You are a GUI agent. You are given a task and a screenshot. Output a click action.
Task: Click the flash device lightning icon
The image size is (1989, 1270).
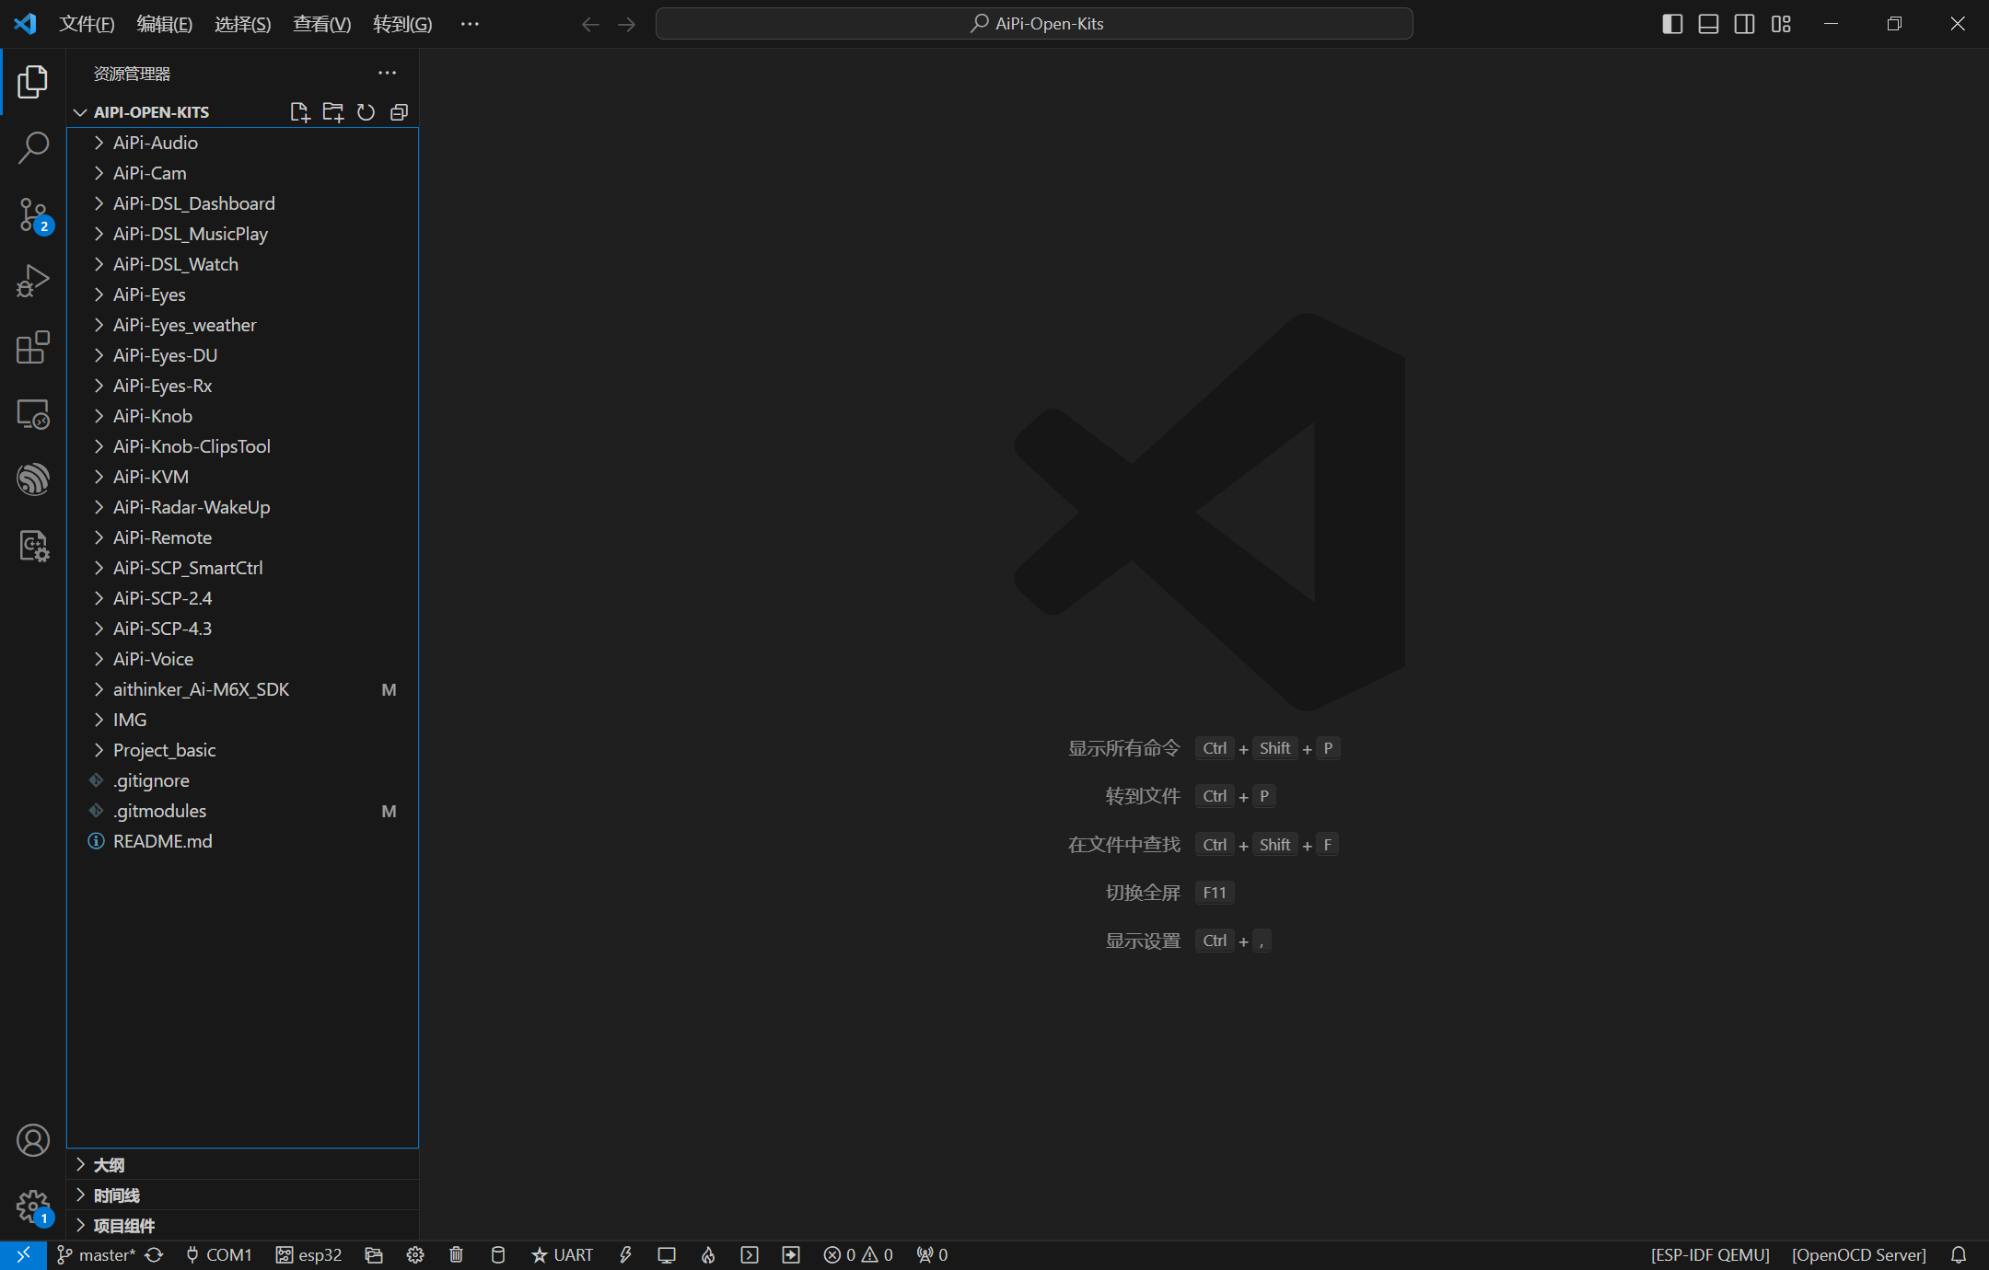[x=625, y=1255]
